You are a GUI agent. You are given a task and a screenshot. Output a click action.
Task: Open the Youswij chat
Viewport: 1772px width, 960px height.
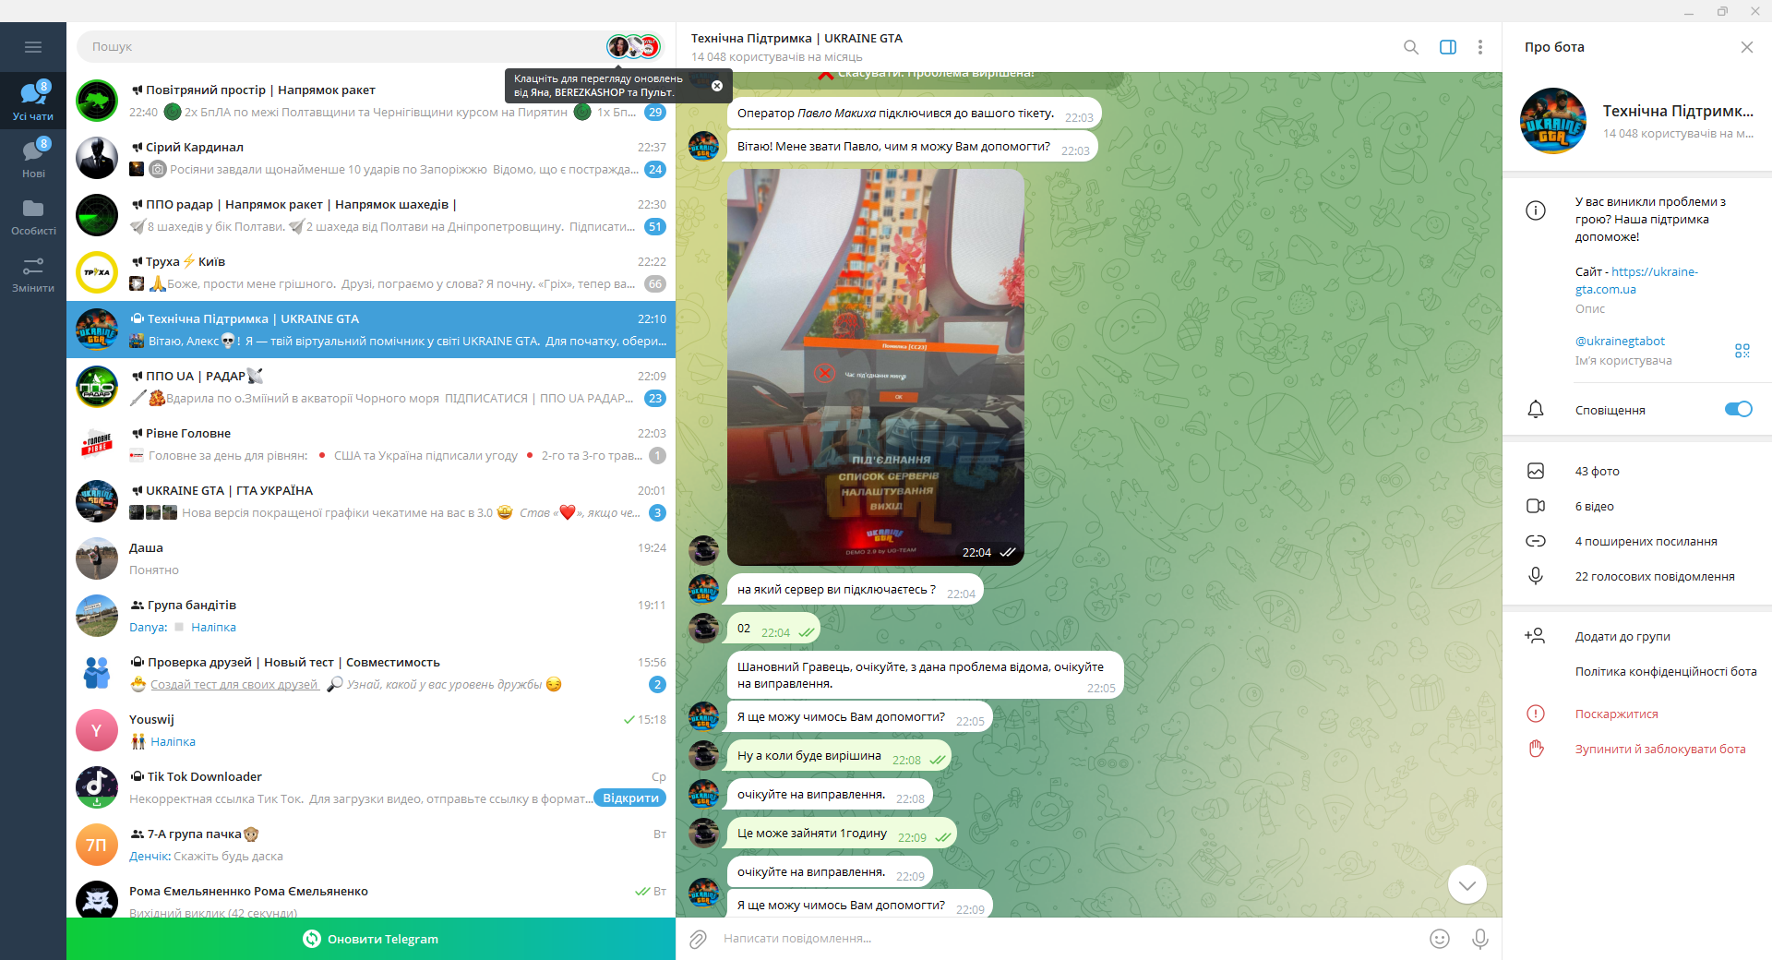point(371,730)
